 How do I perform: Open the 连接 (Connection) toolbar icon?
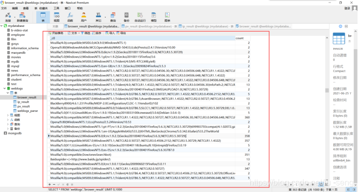coord(8,17)
